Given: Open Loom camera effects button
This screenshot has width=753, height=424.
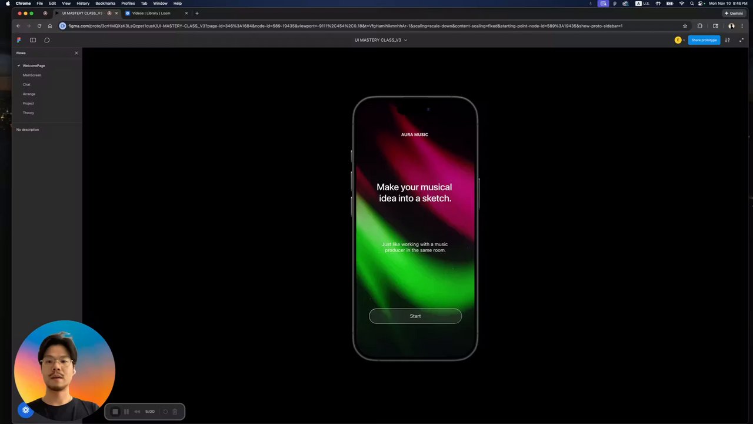Looking at the screenshot, I should click(x=25, y=410).
